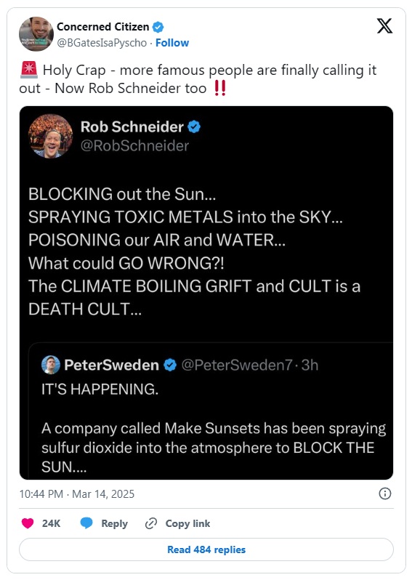
Task: Click the X logo icon
Action: tap(384, 26)
